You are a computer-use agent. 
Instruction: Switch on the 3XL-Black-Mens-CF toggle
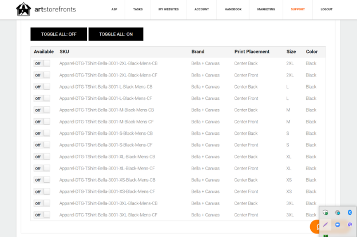coord(42,215)
